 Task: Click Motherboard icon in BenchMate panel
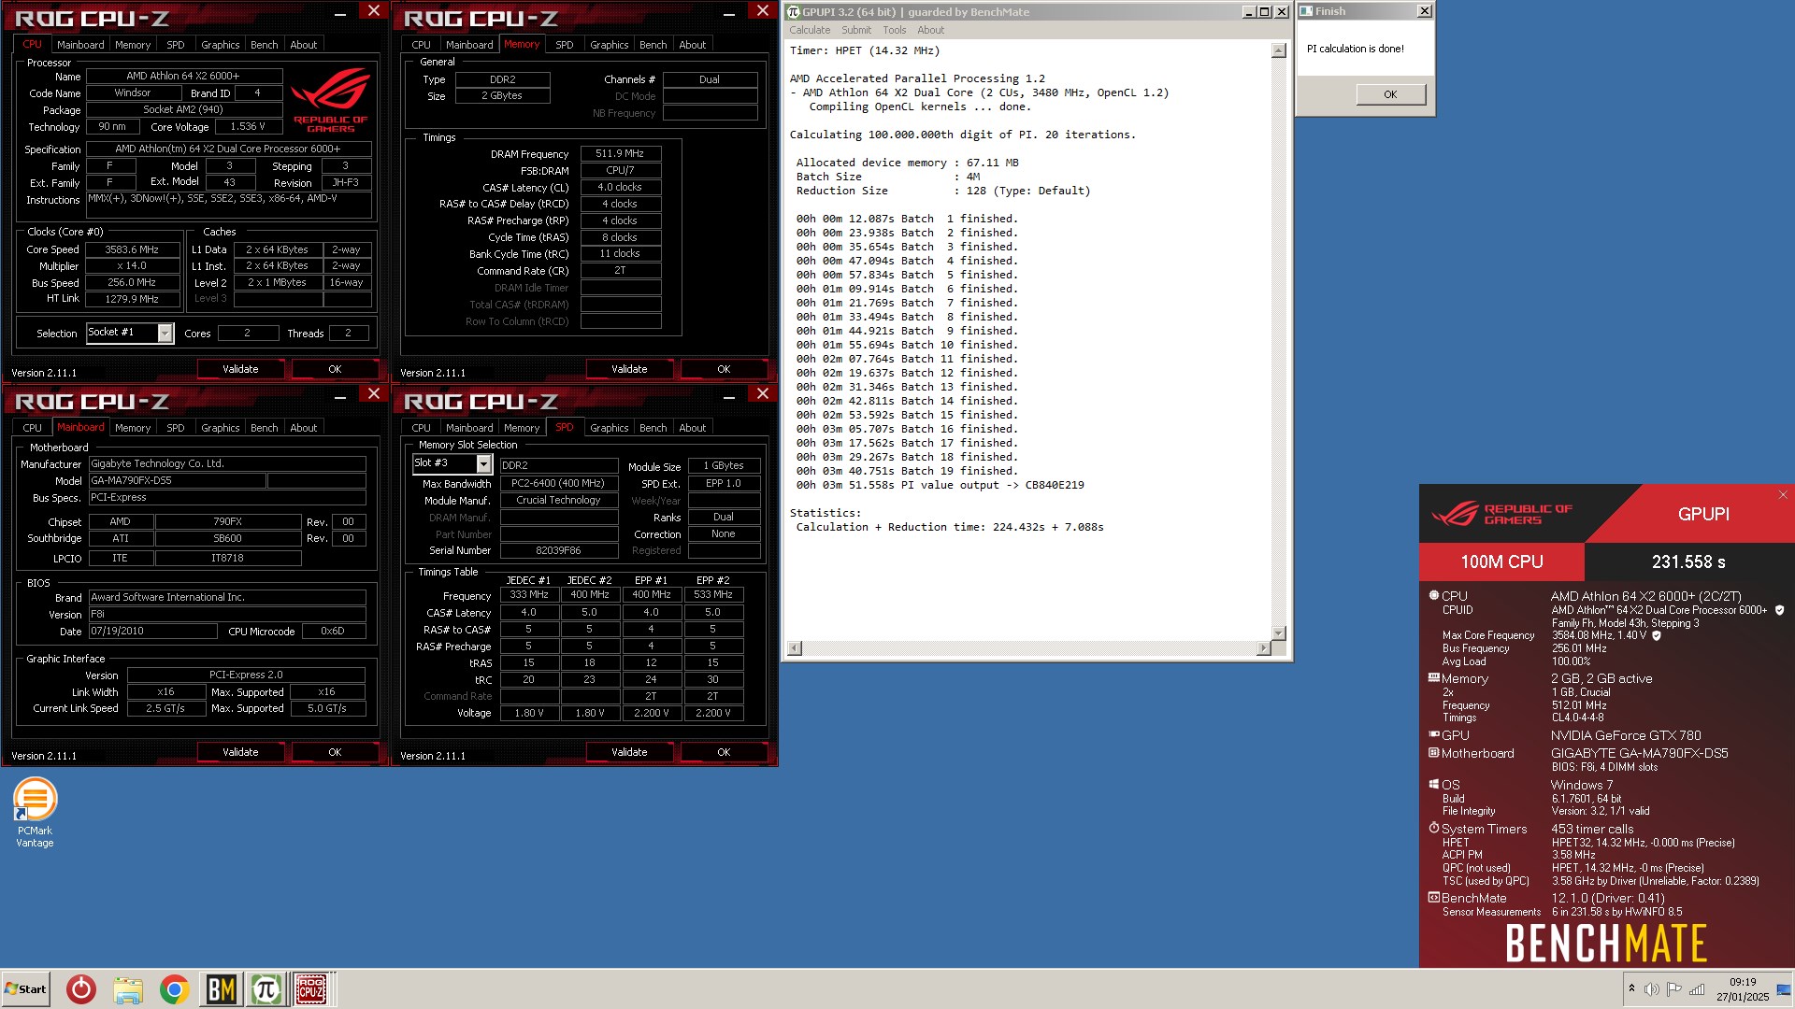pos(1434,753)
